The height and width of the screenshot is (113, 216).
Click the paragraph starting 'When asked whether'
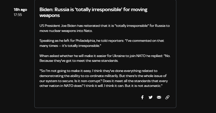pyautogui.click(x=105, y=58)
